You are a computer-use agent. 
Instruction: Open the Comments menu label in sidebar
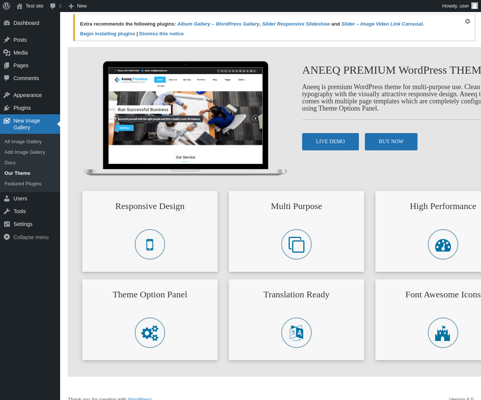click(26, 78)
